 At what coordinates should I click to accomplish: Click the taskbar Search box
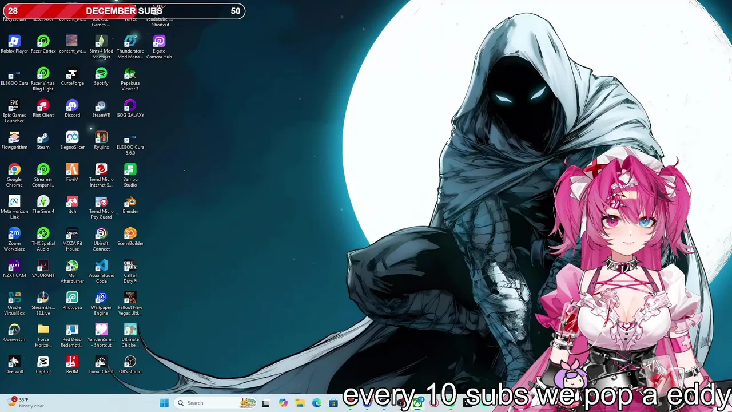pyautogui.click(x=216, y=403)
